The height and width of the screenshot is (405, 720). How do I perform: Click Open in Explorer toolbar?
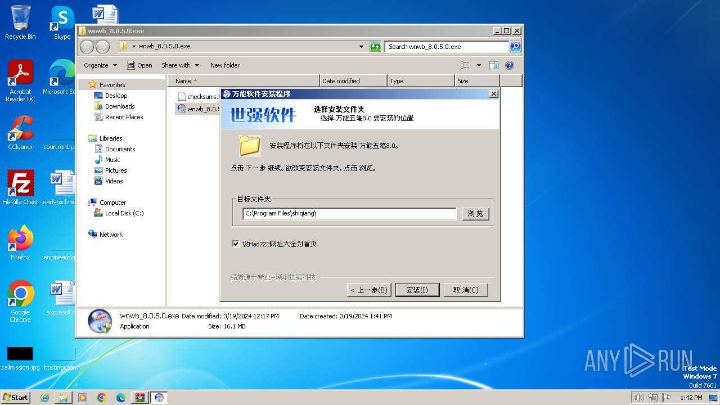139,65
